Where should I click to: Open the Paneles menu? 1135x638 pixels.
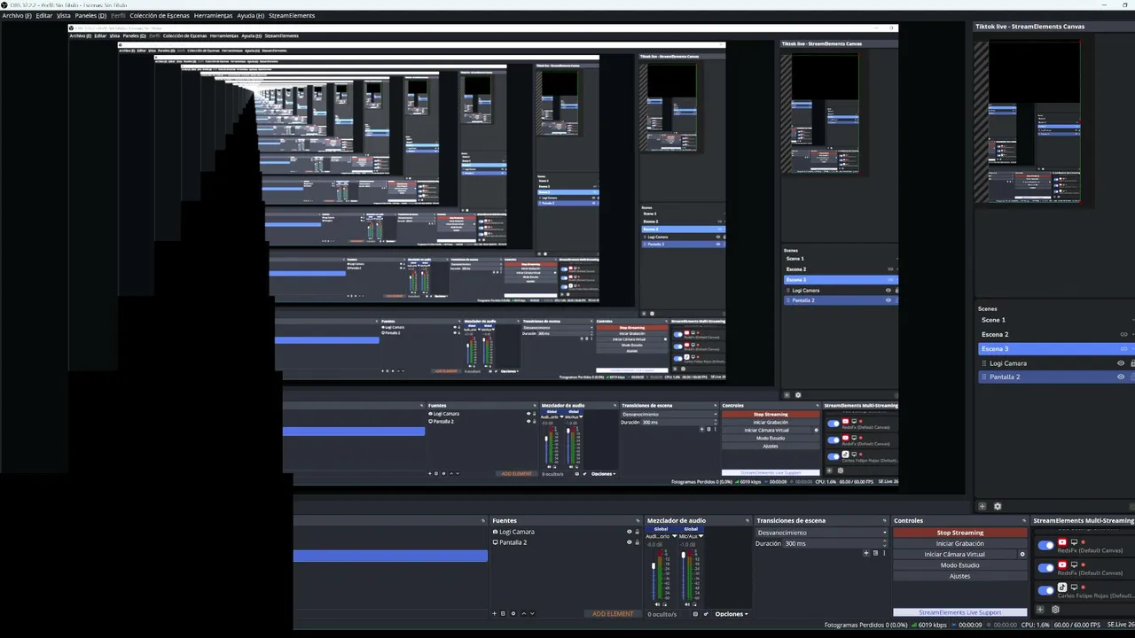pyautogui.click(x=90, y=16)
